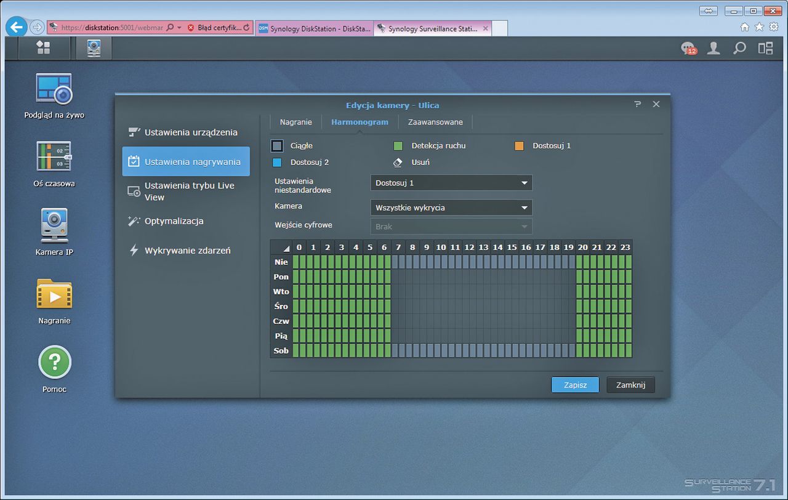Open the Nagranie folder icon
The width and height of the screenshot is (788, 500).
[54, 294]
